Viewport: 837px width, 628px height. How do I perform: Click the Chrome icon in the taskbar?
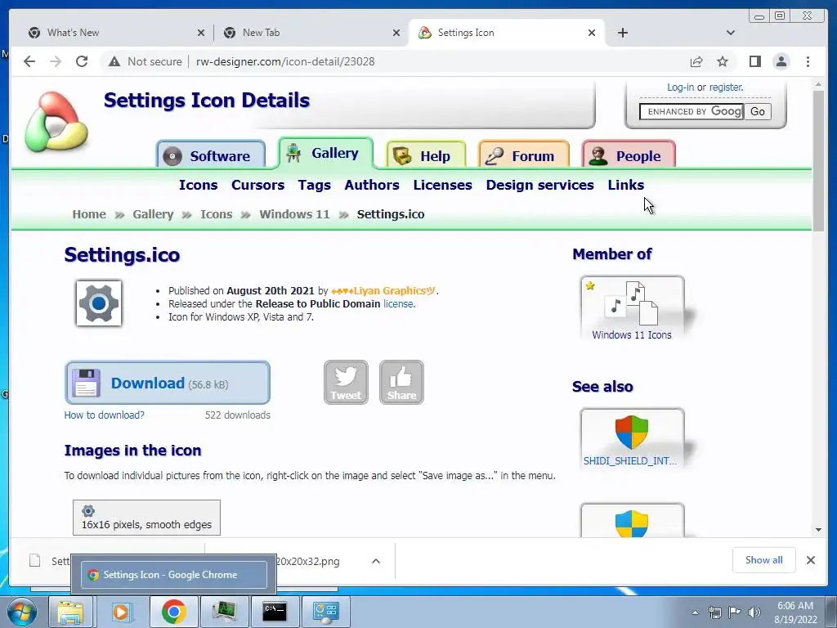point(173,612)
